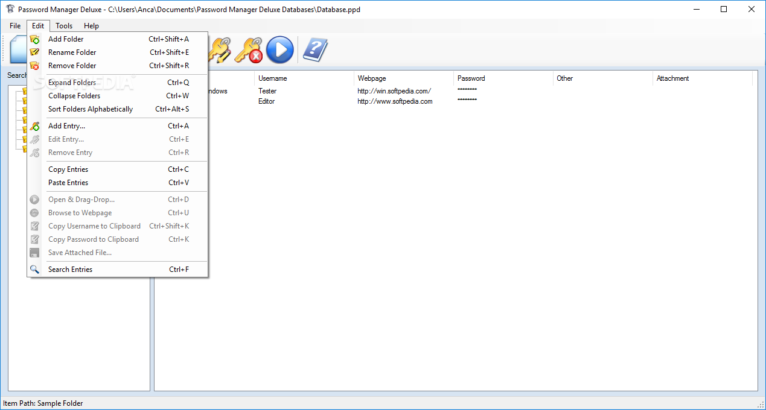Click the http://win.softpedia.com/ webpage cell
766x410 pixels.
pyautogui.click(x=394, y=91)
